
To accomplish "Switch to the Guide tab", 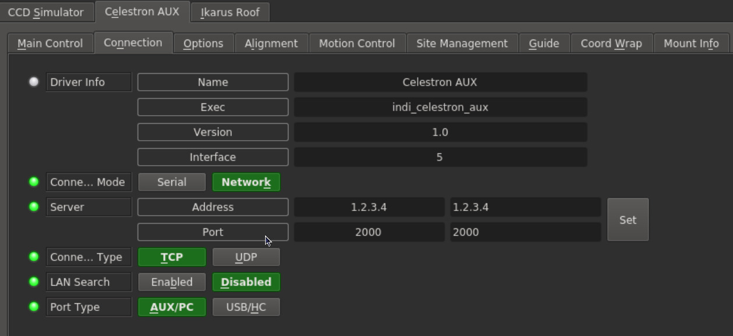I will [x=544, y=44].
